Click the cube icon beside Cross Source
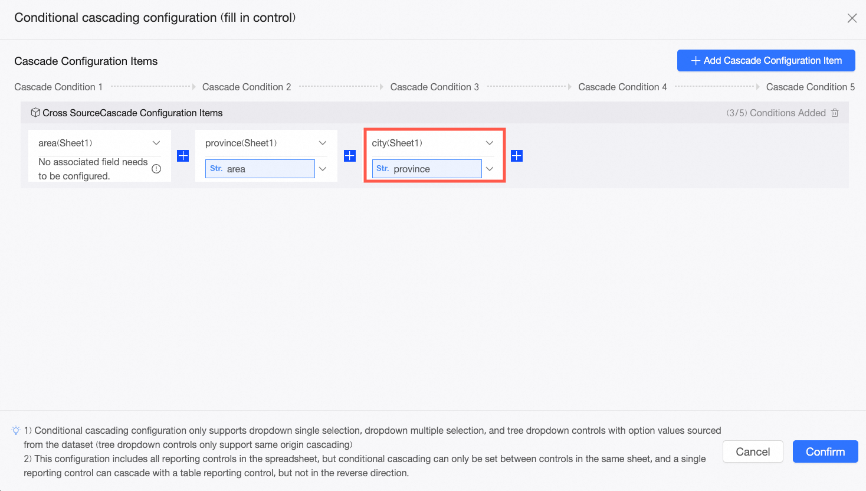This screenshot has height=491, width=866. point(35,113)
